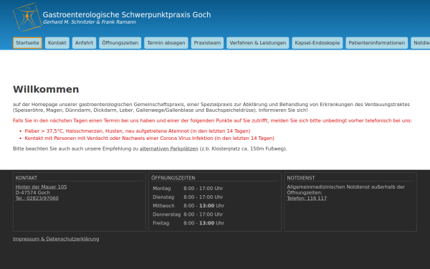Viewport: 430px width, 269px height.
Task: Click the D-47574 Goch address line
Action: coord(33,193)
